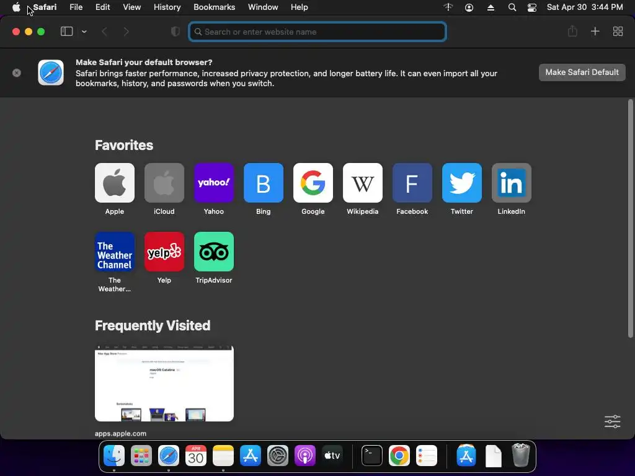
Task: Open the Bookmarks menu
Action: [x=214, y=7]
